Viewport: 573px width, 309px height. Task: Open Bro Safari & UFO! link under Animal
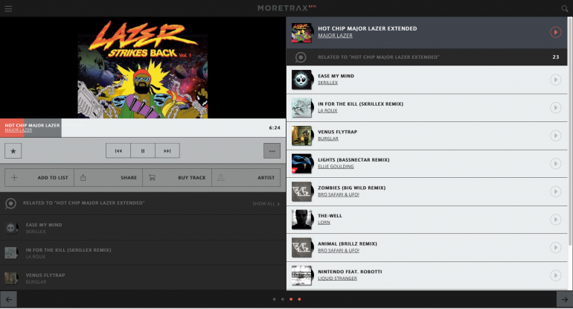pyautogui.click(x=339, y=250)
